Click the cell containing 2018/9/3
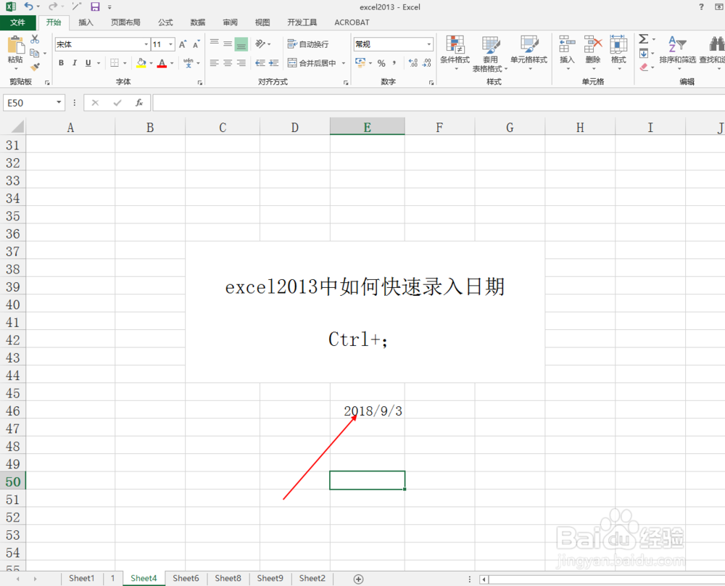The height and width of the screenshot is (586, 725). click(367, 410)
